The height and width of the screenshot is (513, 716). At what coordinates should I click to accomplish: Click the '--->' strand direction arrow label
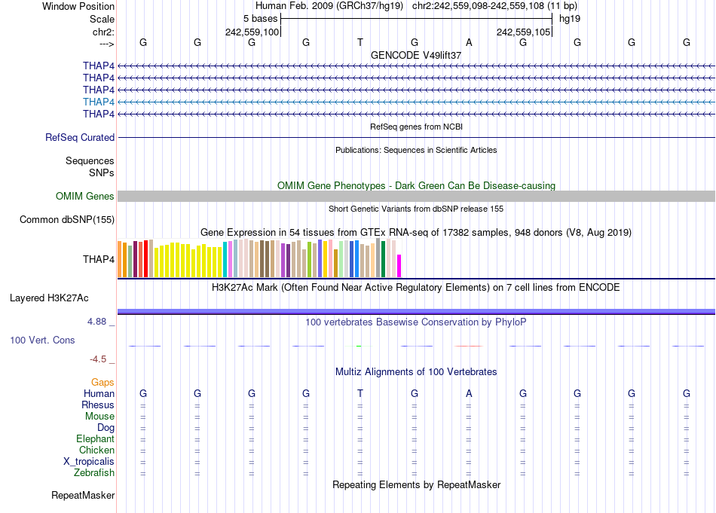106,44
